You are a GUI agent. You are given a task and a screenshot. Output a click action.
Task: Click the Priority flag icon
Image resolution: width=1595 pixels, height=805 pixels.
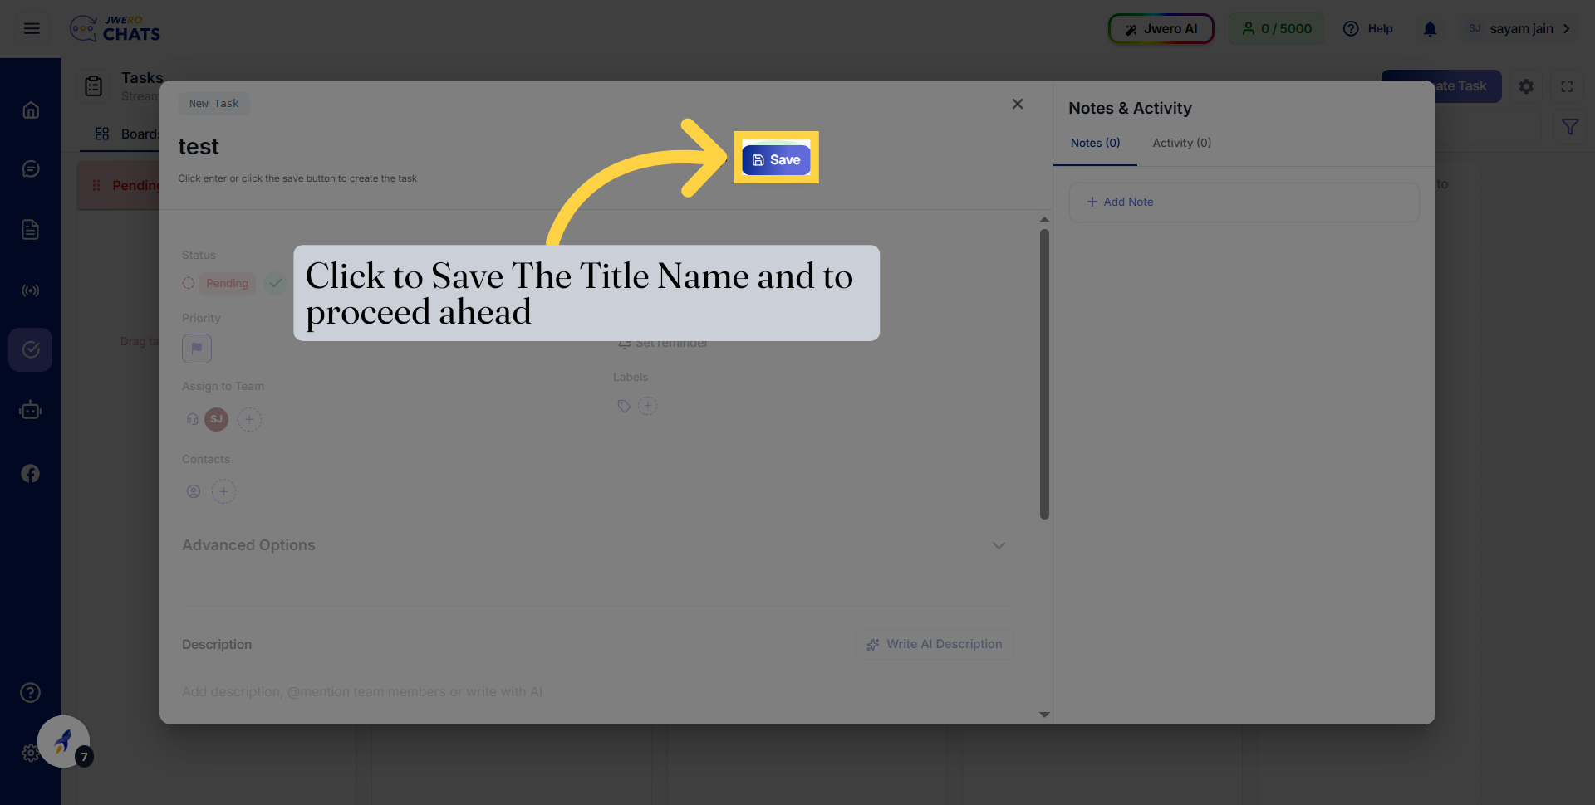(197, 349)
